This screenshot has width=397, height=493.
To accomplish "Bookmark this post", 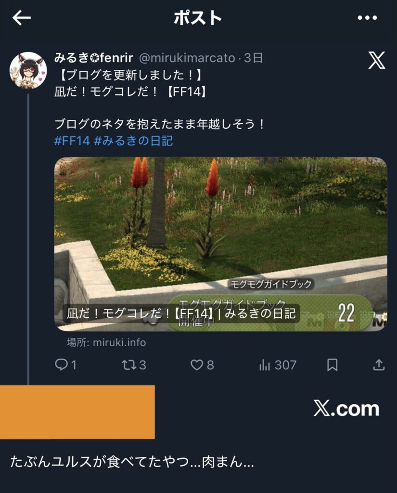I will coord(332,365).
